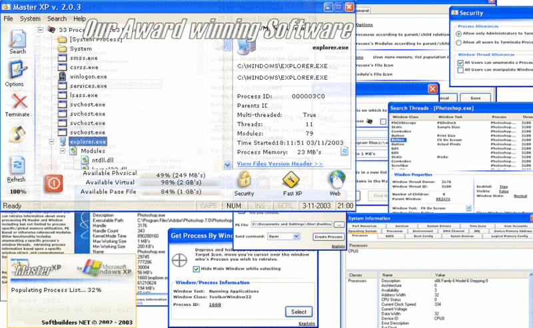Click the Modules node icon
The height and width of the screenshot is (328, 533).
pyautogui.click(x=73, y=151)
